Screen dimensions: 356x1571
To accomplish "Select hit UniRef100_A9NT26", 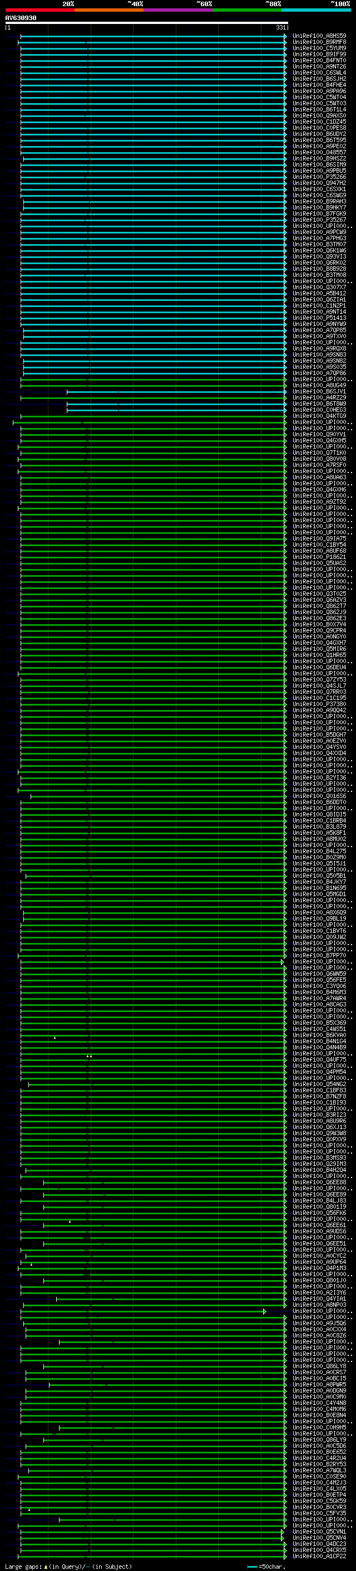I will click(x=319, y=66).
